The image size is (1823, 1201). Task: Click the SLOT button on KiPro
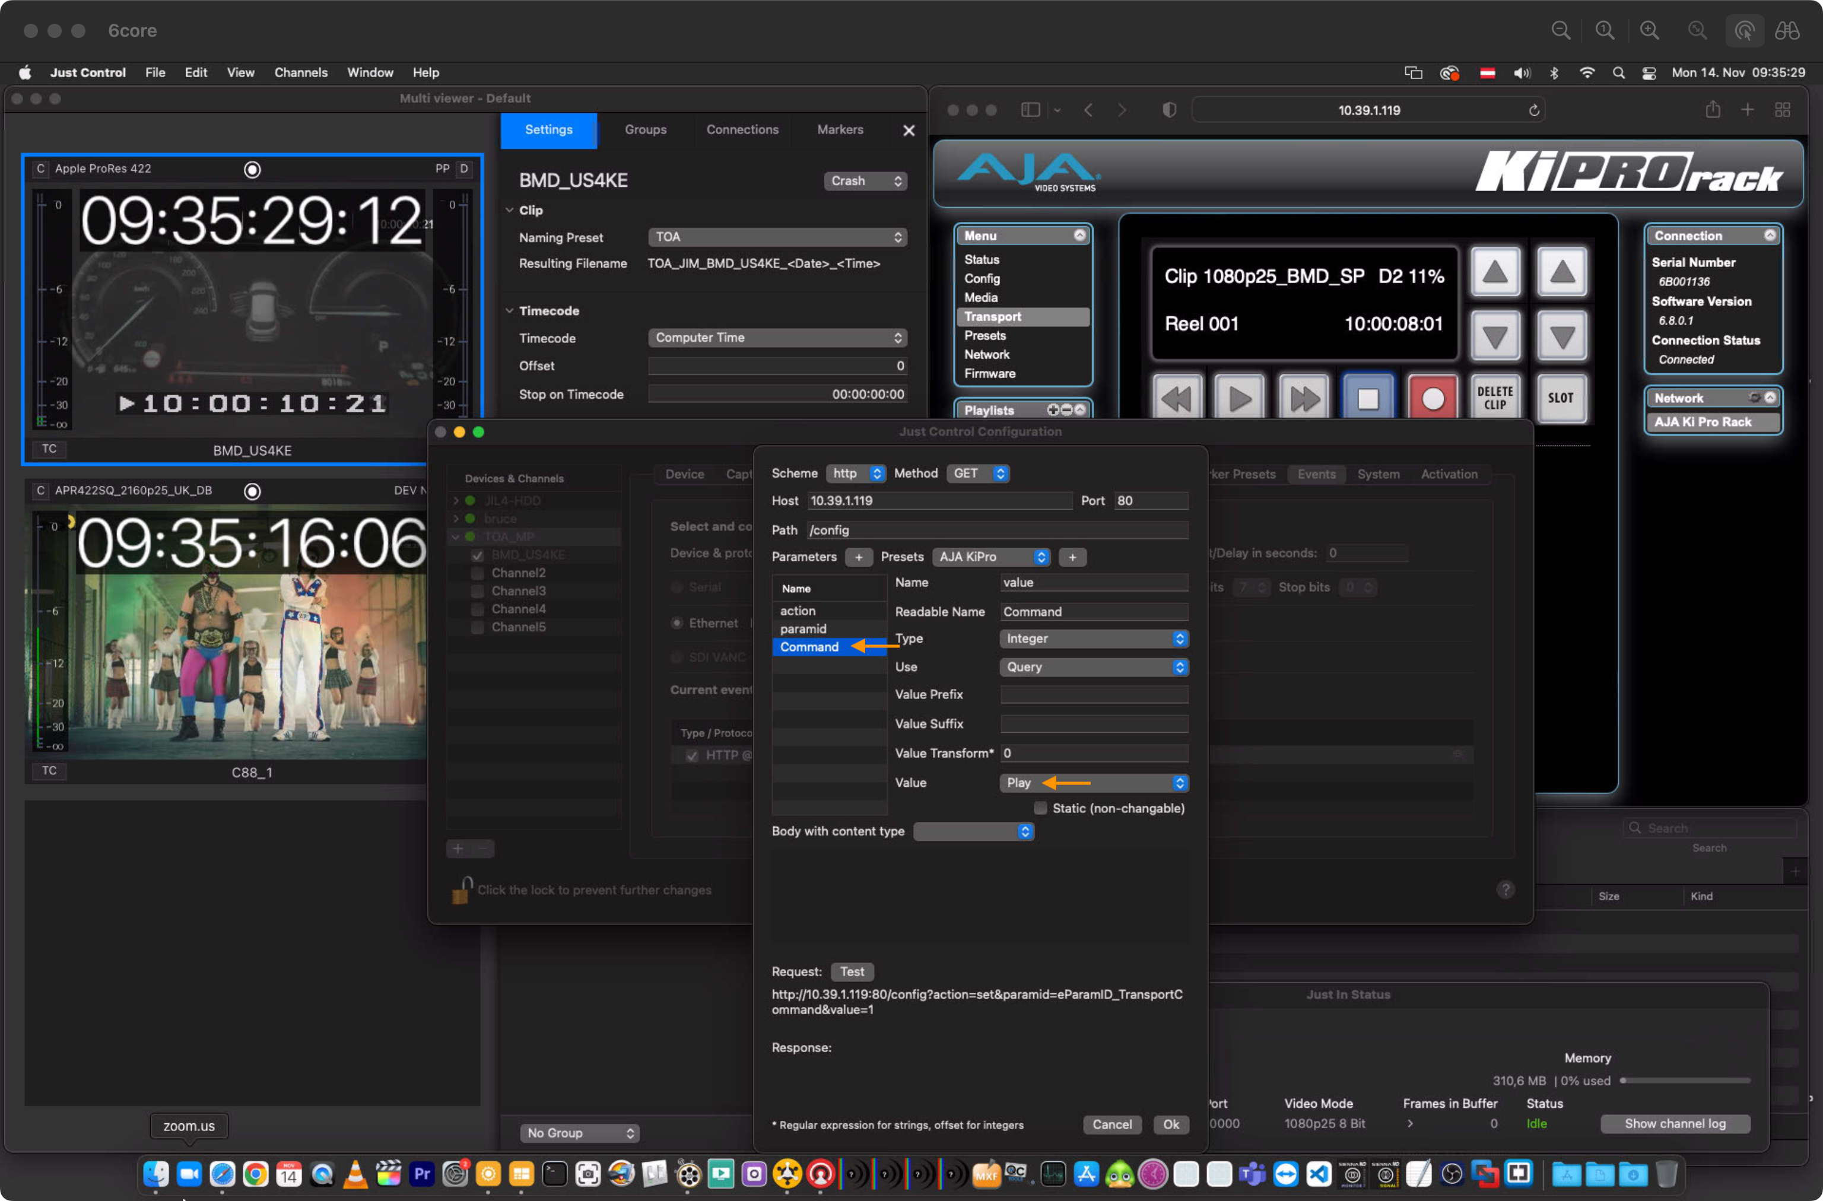pyautogui.click(x=1560, y=398)
